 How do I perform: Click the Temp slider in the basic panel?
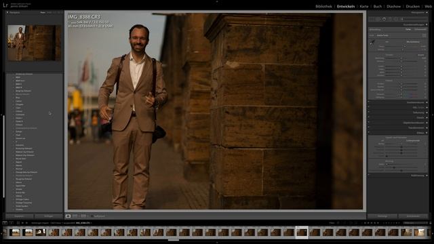pos(402,47)
